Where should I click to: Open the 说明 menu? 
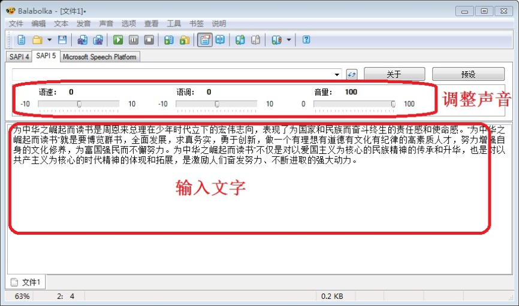coord(219,23)
